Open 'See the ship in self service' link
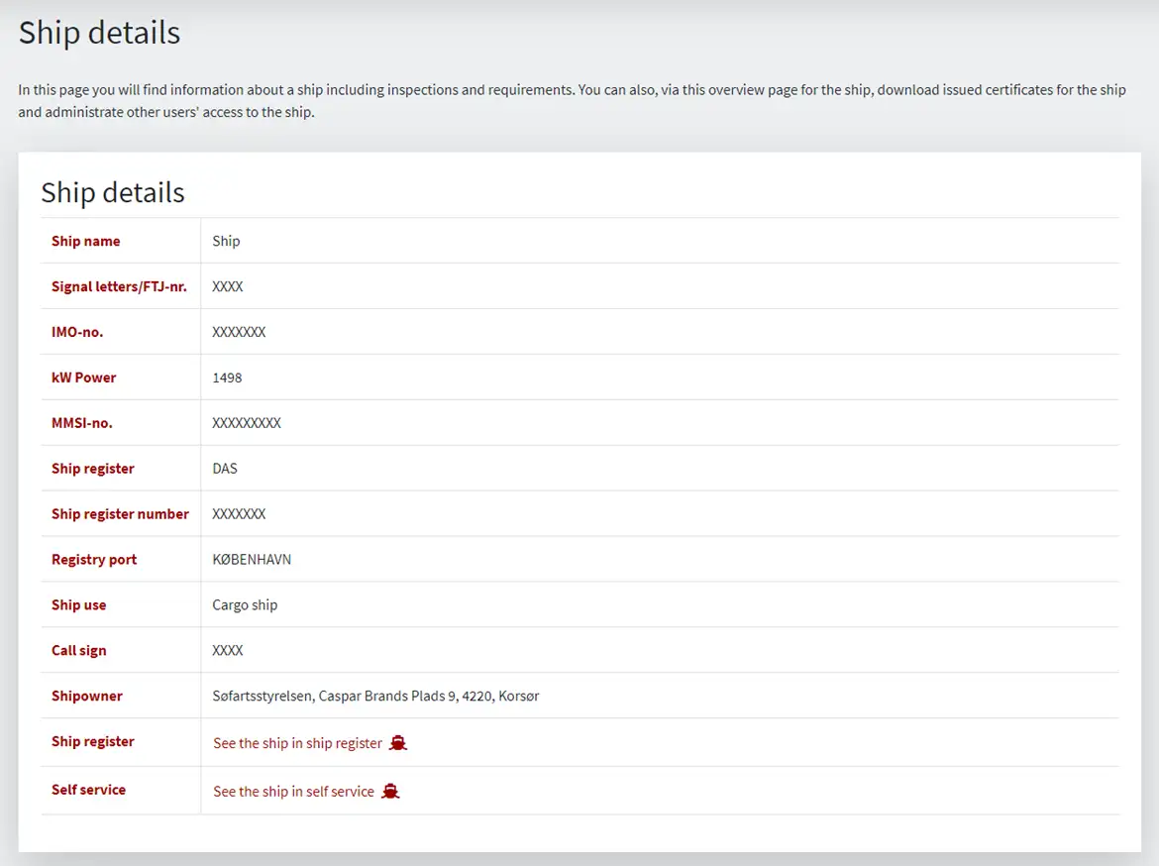This screenshot has width=1159, height=866. [293, 792]
